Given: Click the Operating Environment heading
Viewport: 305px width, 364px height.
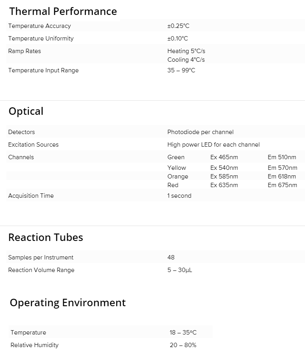Looking at the screenshot, I should coord(68,303).
